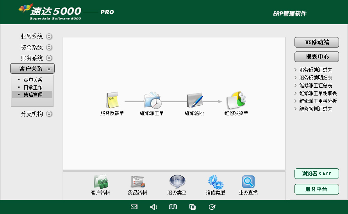The image size is (348, 214).
Task: Click the 浏览器 & APP button
Action: 317,174
